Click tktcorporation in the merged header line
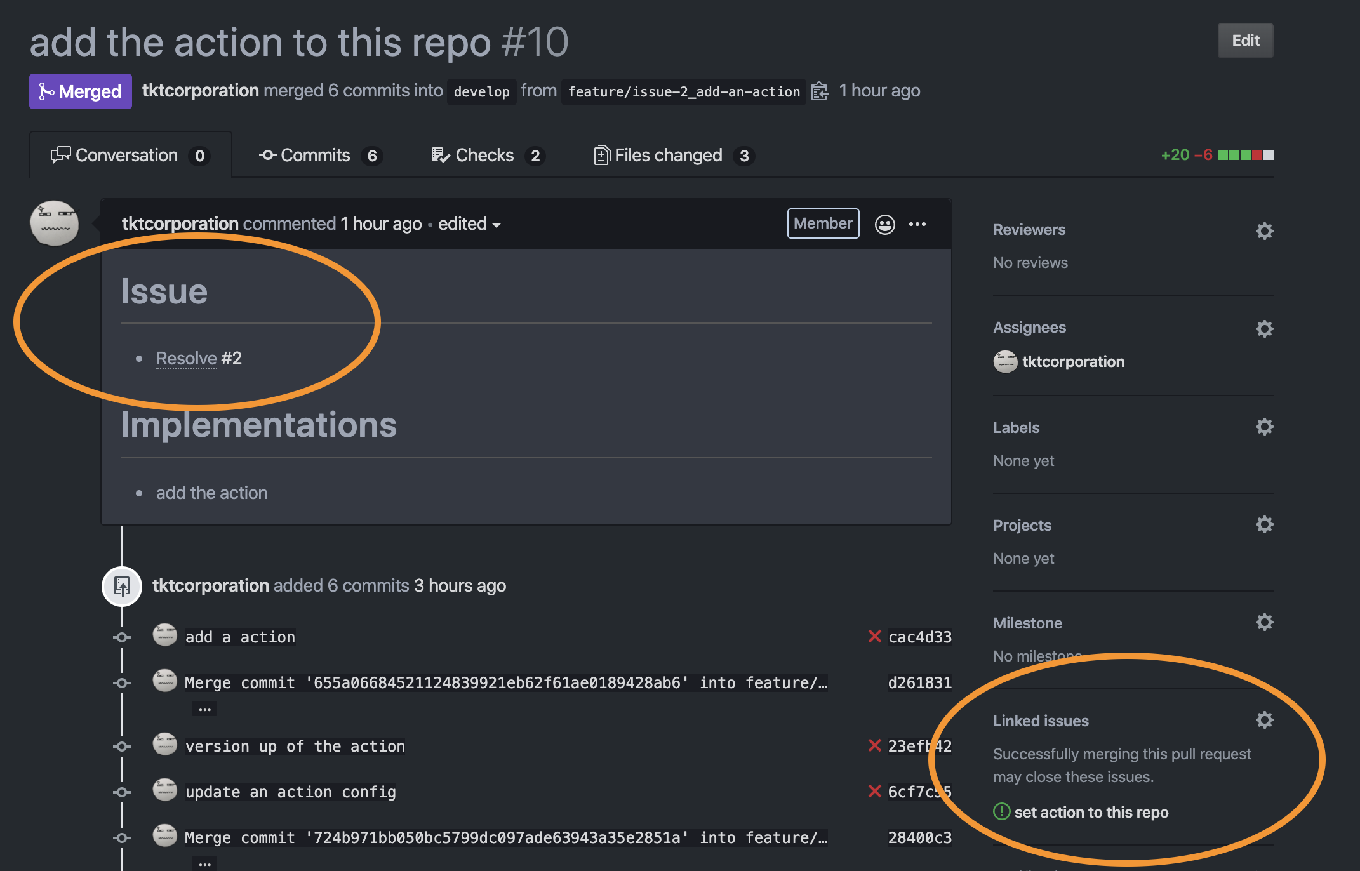The height and width of the screenshot is (871, 1360). coord(200,91)
